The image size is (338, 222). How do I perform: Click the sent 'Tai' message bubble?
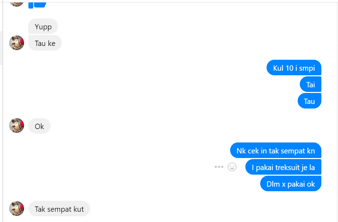[x=310, y=84]
